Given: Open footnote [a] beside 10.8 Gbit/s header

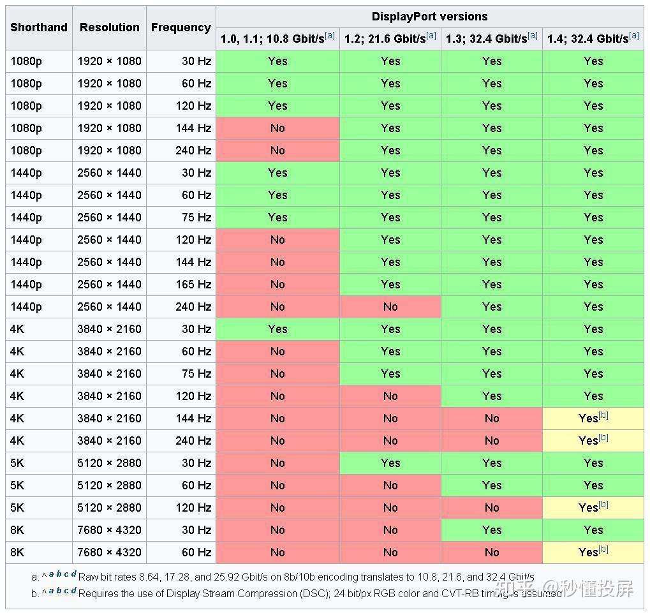Looking at the screenshot, I should click(330, 36).
